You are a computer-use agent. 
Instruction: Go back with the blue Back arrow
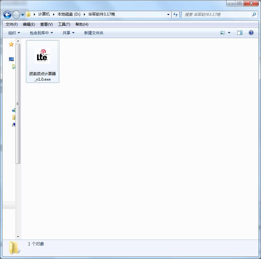pos(7,15)
